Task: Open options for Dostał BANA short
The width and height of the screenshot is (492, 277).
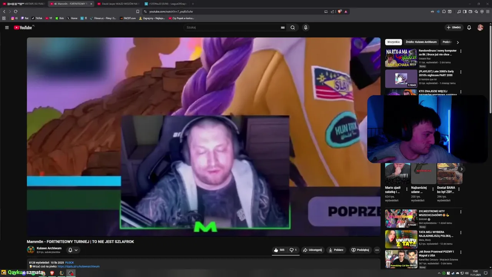Action: pos(459,189)
